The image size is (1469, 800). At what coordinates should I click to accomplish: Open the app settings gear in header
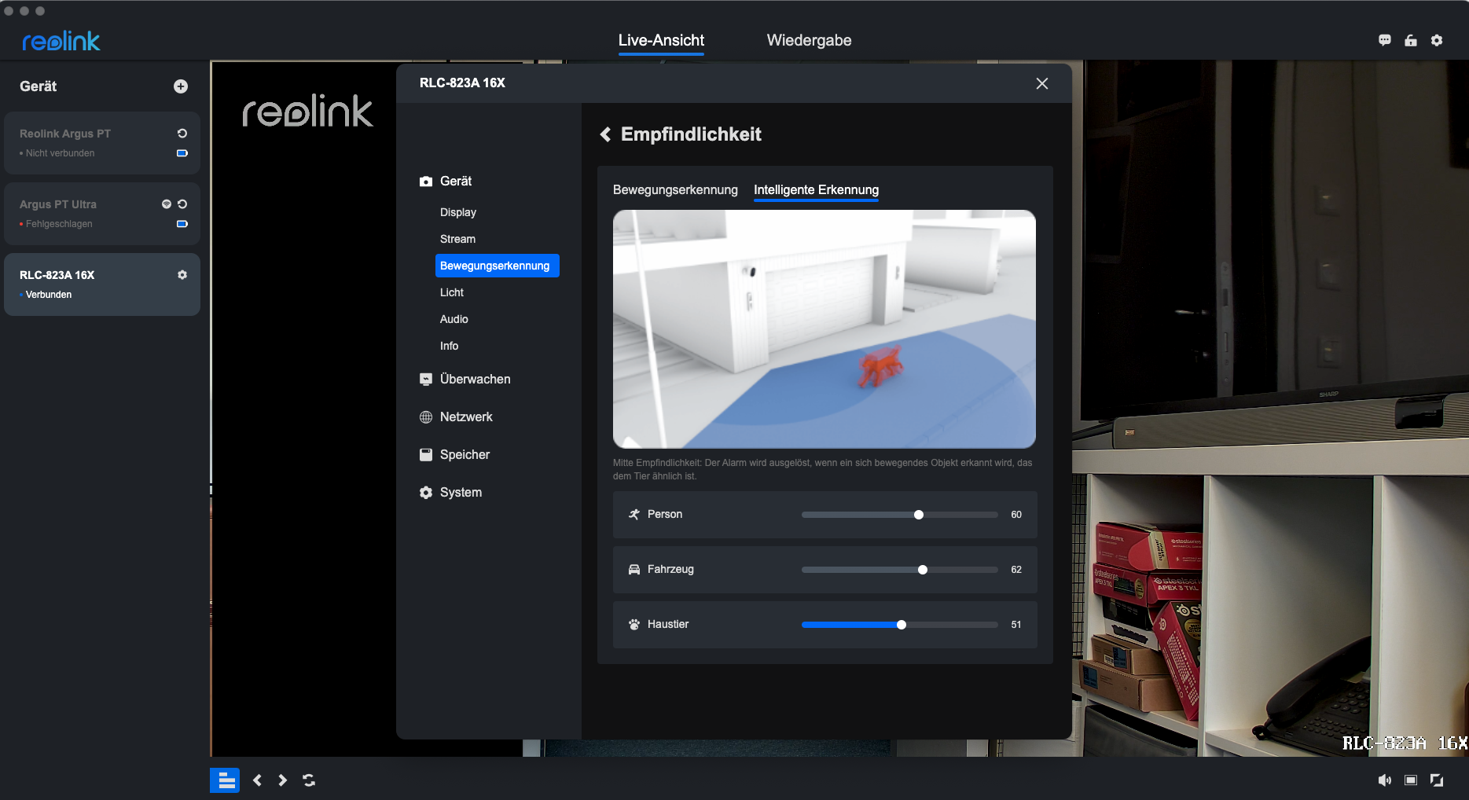click(x=1437, y=41)
